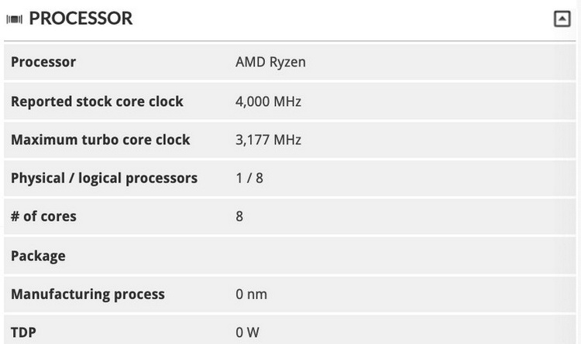Select the Manufacturing process label
Viewport: 581px width, 344px height.
point(88,295)
